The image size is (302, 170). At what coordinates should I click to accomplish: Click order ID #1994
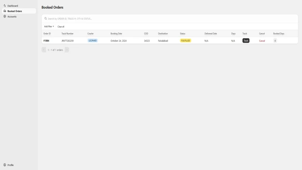[x=46, y=41]
